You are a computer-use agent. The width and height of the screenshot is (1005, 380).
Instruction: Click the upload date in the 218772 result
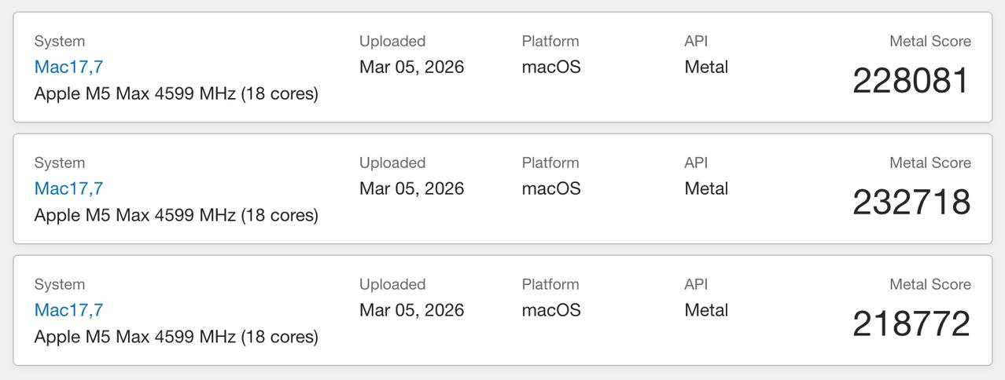pyautogui.click(x=411, y=311)
